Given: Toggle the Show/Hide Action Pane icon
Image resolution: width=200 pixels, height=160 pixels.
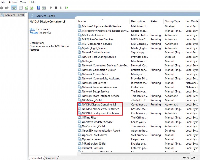Looking at the screenshot, I should (x=44, y=8).
